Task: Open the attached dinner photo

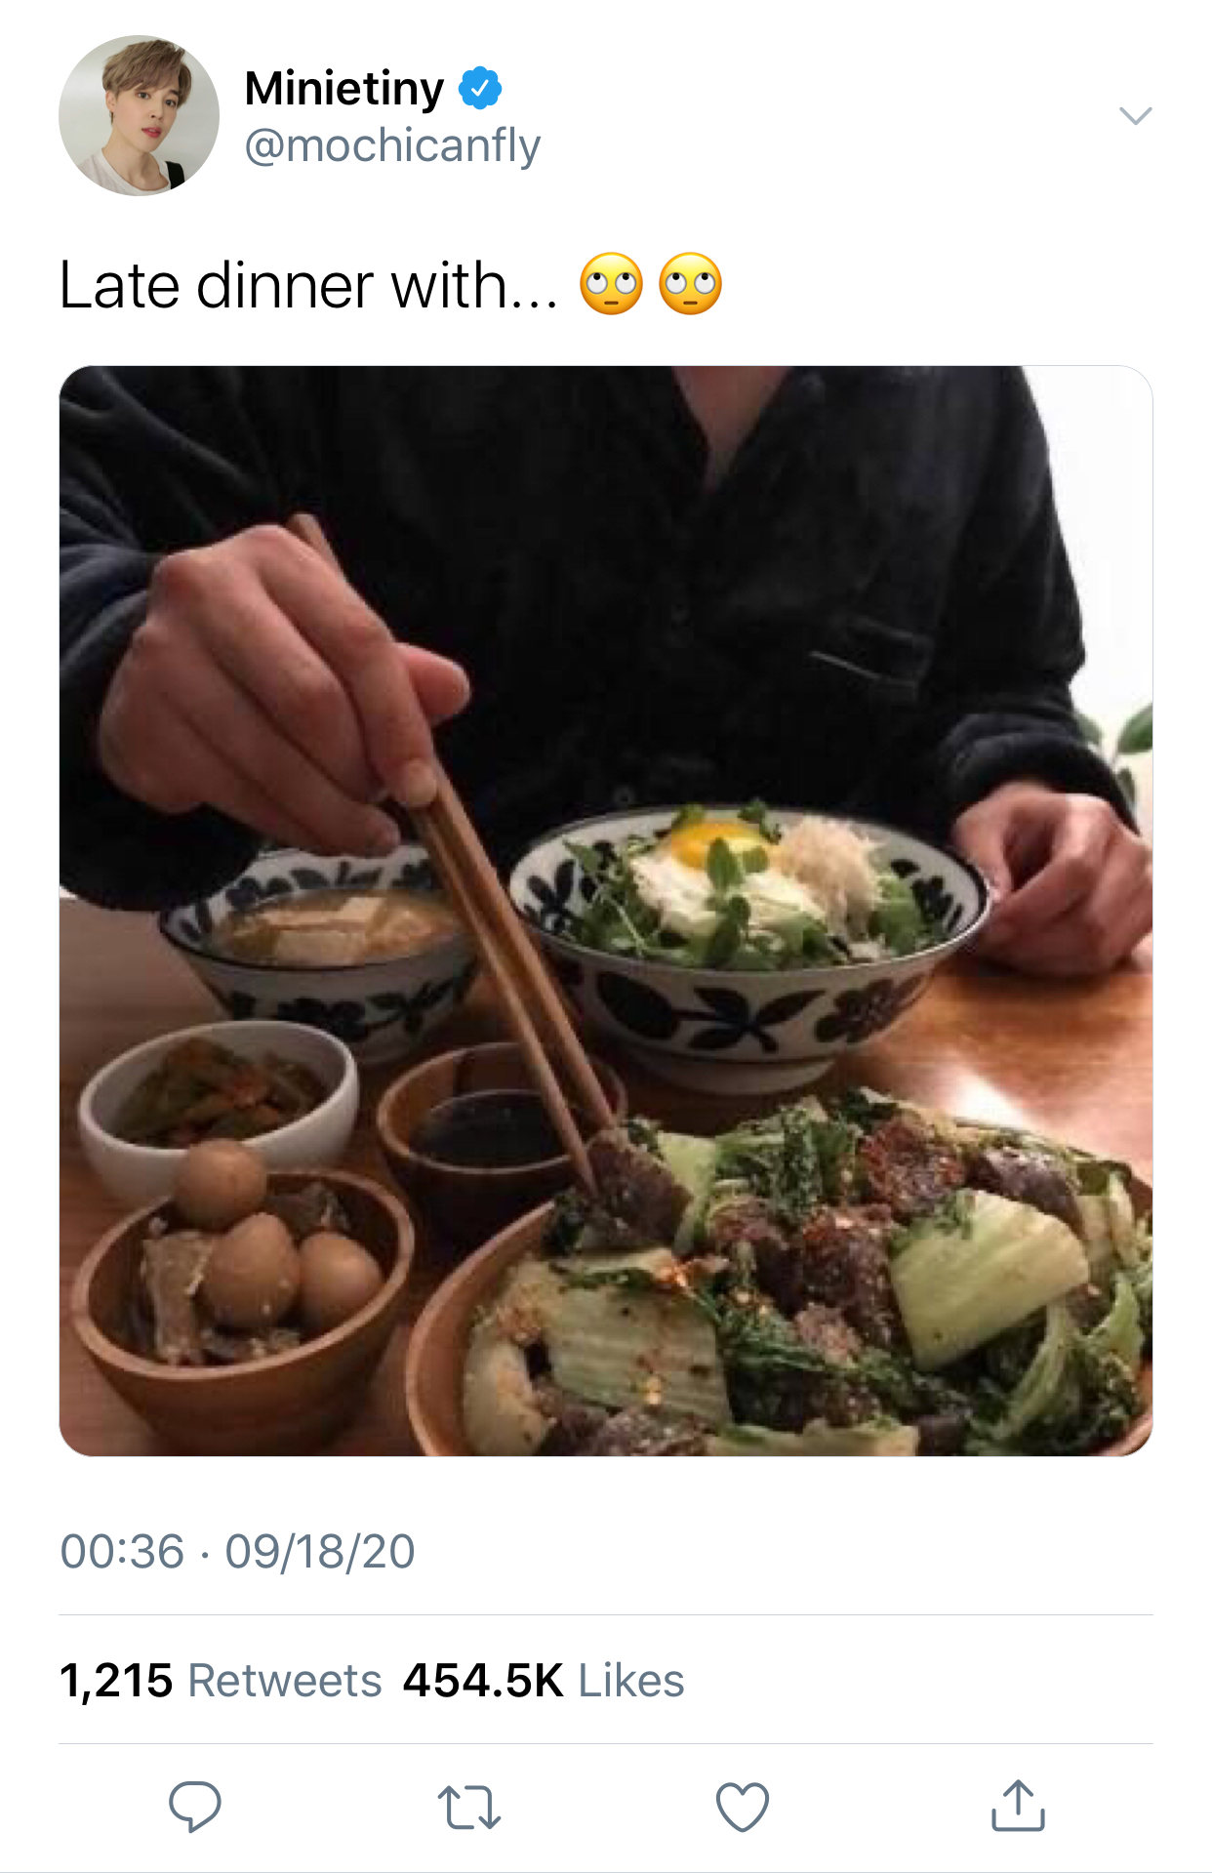Action: 606,911
